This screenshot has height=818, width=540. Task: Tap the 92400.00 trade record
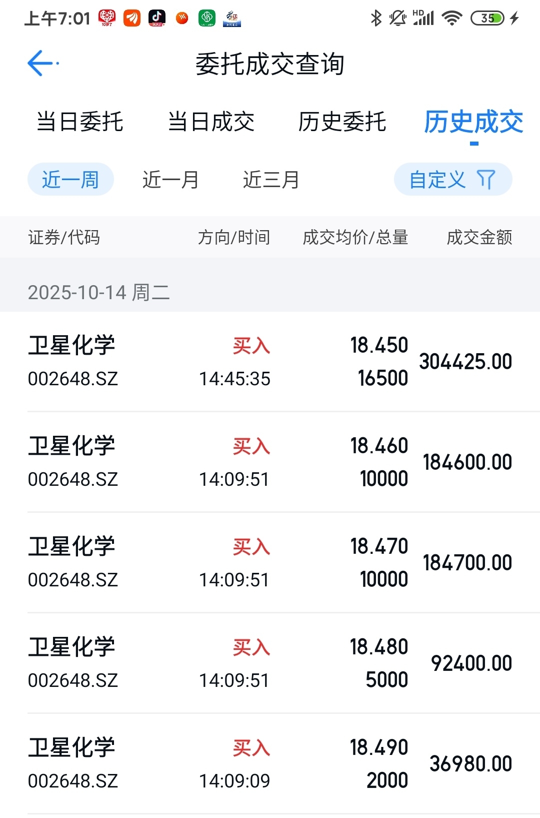tap(270, 663)
